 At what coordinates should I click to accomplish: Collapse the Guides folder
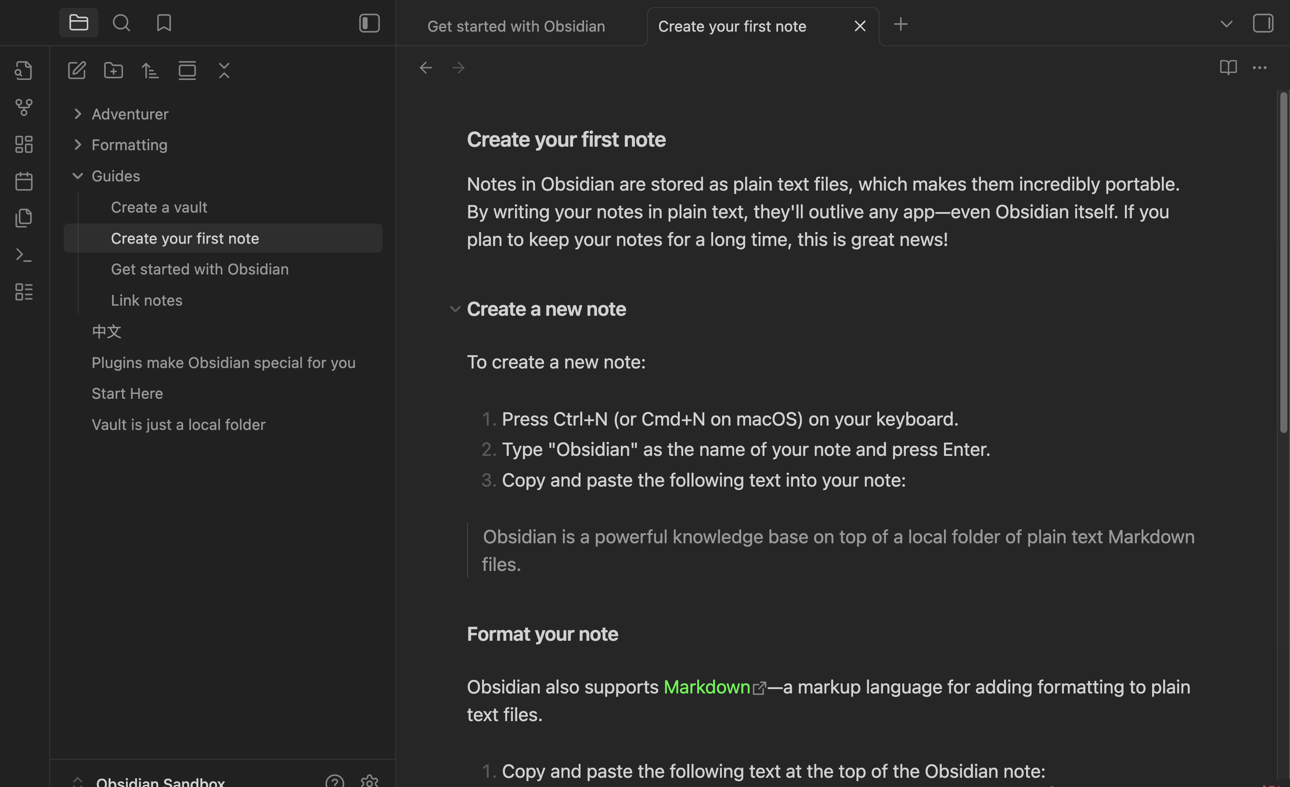point(78,176)
